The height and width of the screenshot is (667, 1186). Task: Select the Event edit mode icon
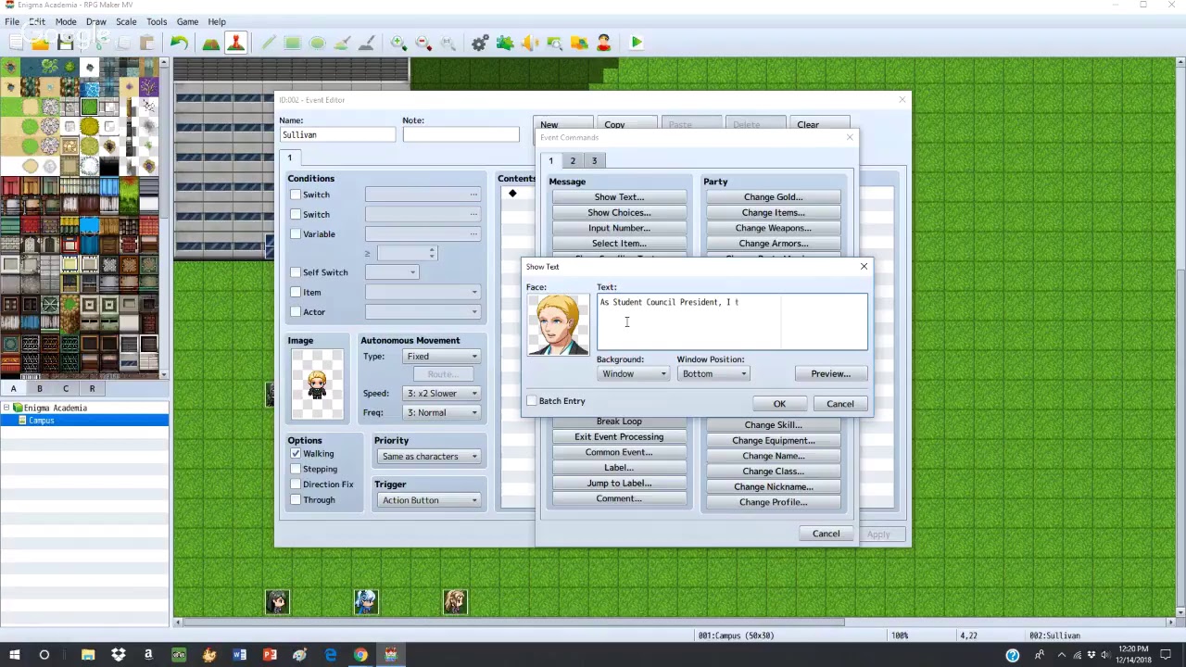pos(235,43)
